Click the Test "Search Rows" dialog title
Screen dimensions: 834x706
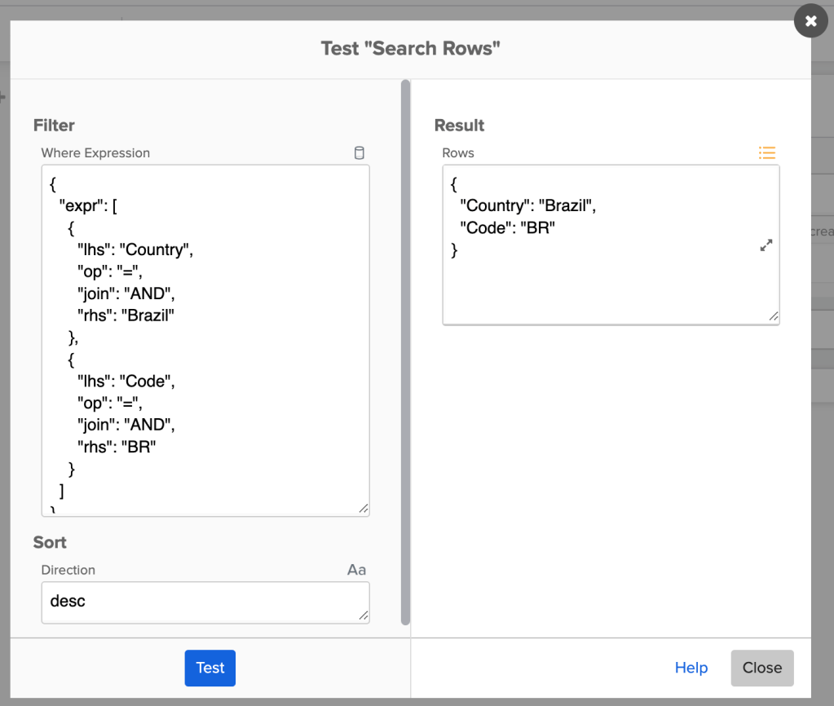click(x=410, y=49)
